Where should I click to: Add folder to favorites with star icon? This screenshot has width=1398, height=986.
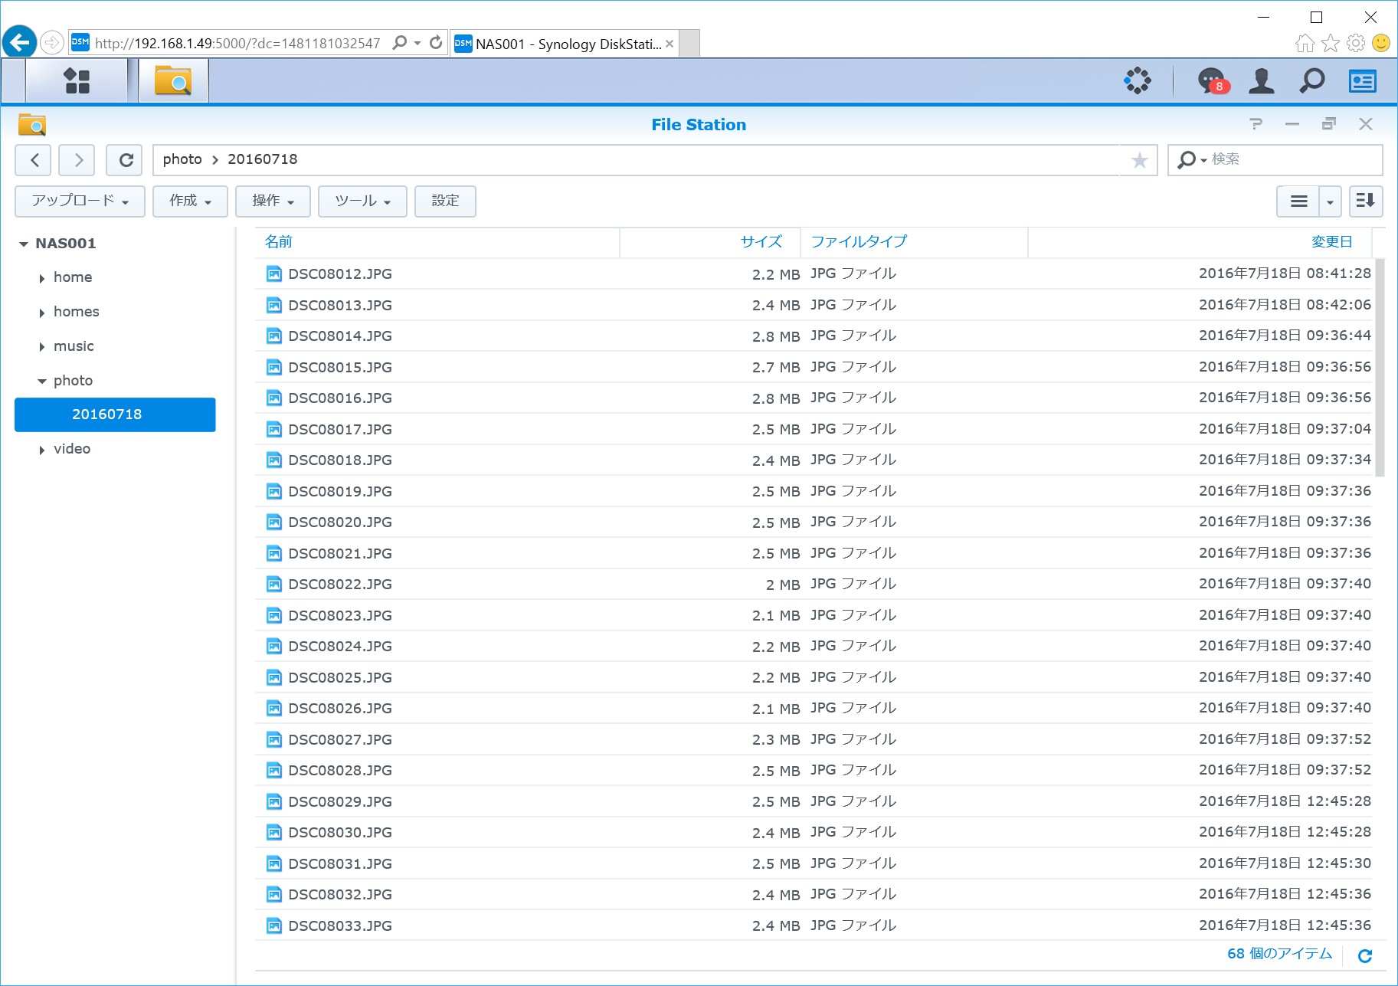(x=1140, y=160)
